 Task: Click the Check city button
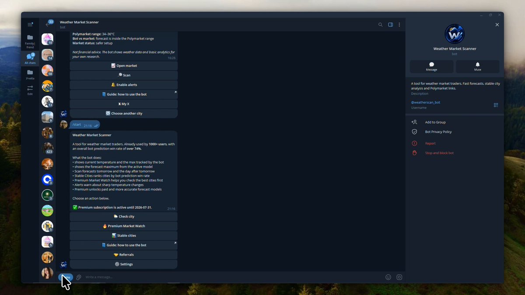[124, 216]
